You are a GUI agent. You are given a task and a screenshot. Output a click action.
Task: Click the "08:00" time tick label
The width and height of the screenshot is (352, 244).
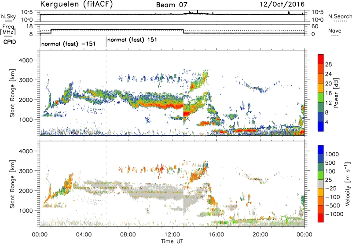pos(128,235)
